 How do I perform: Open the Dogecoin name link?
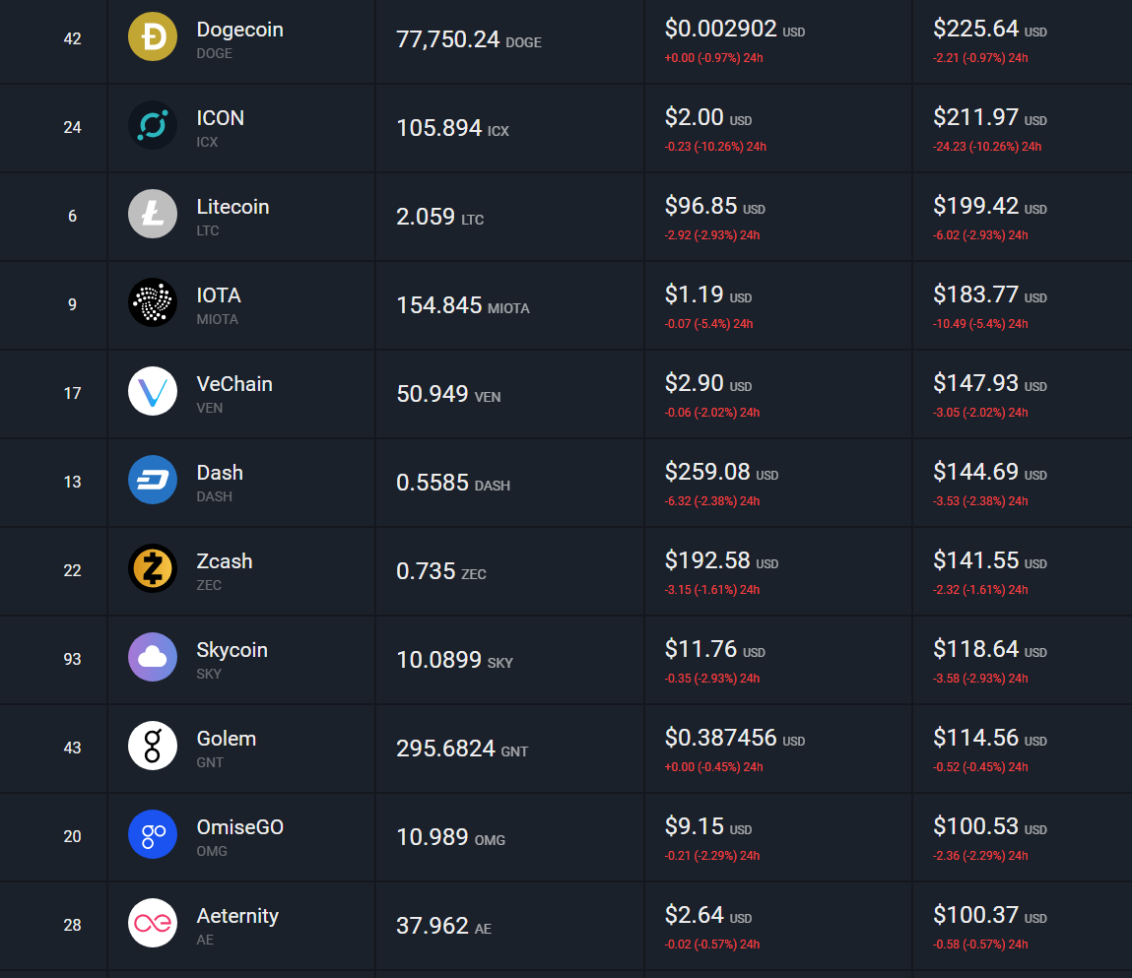[239, 30]
